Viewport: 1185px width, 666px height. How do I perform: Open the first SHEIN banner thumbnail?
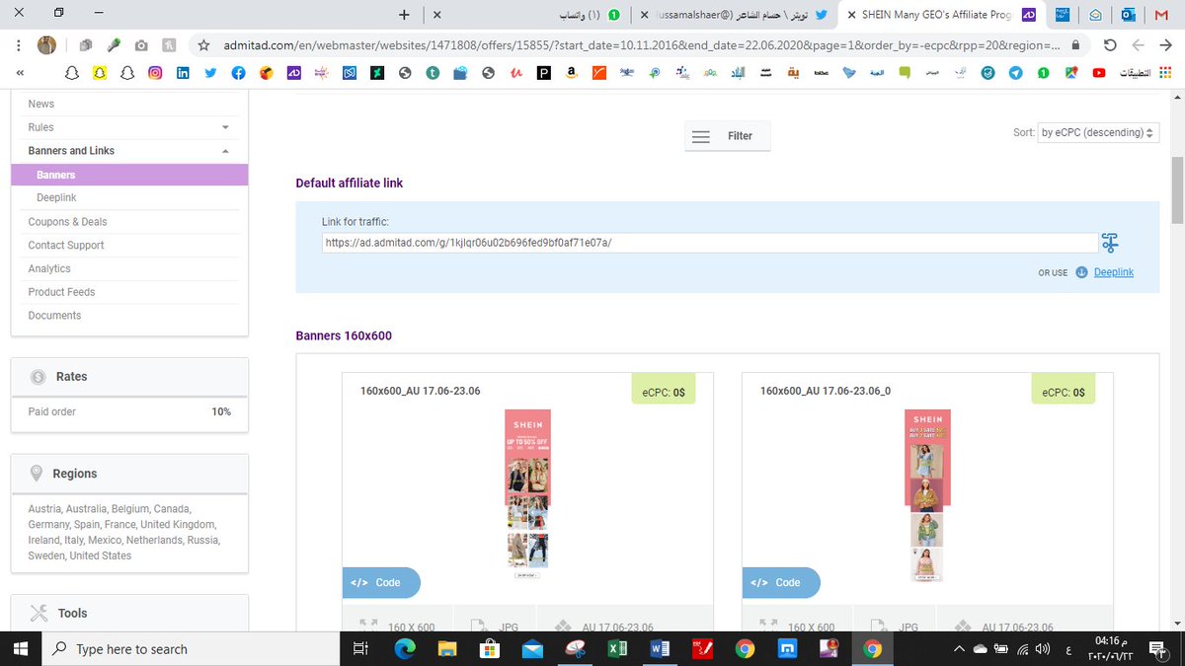pyautogui.click(x=527, y=494)
